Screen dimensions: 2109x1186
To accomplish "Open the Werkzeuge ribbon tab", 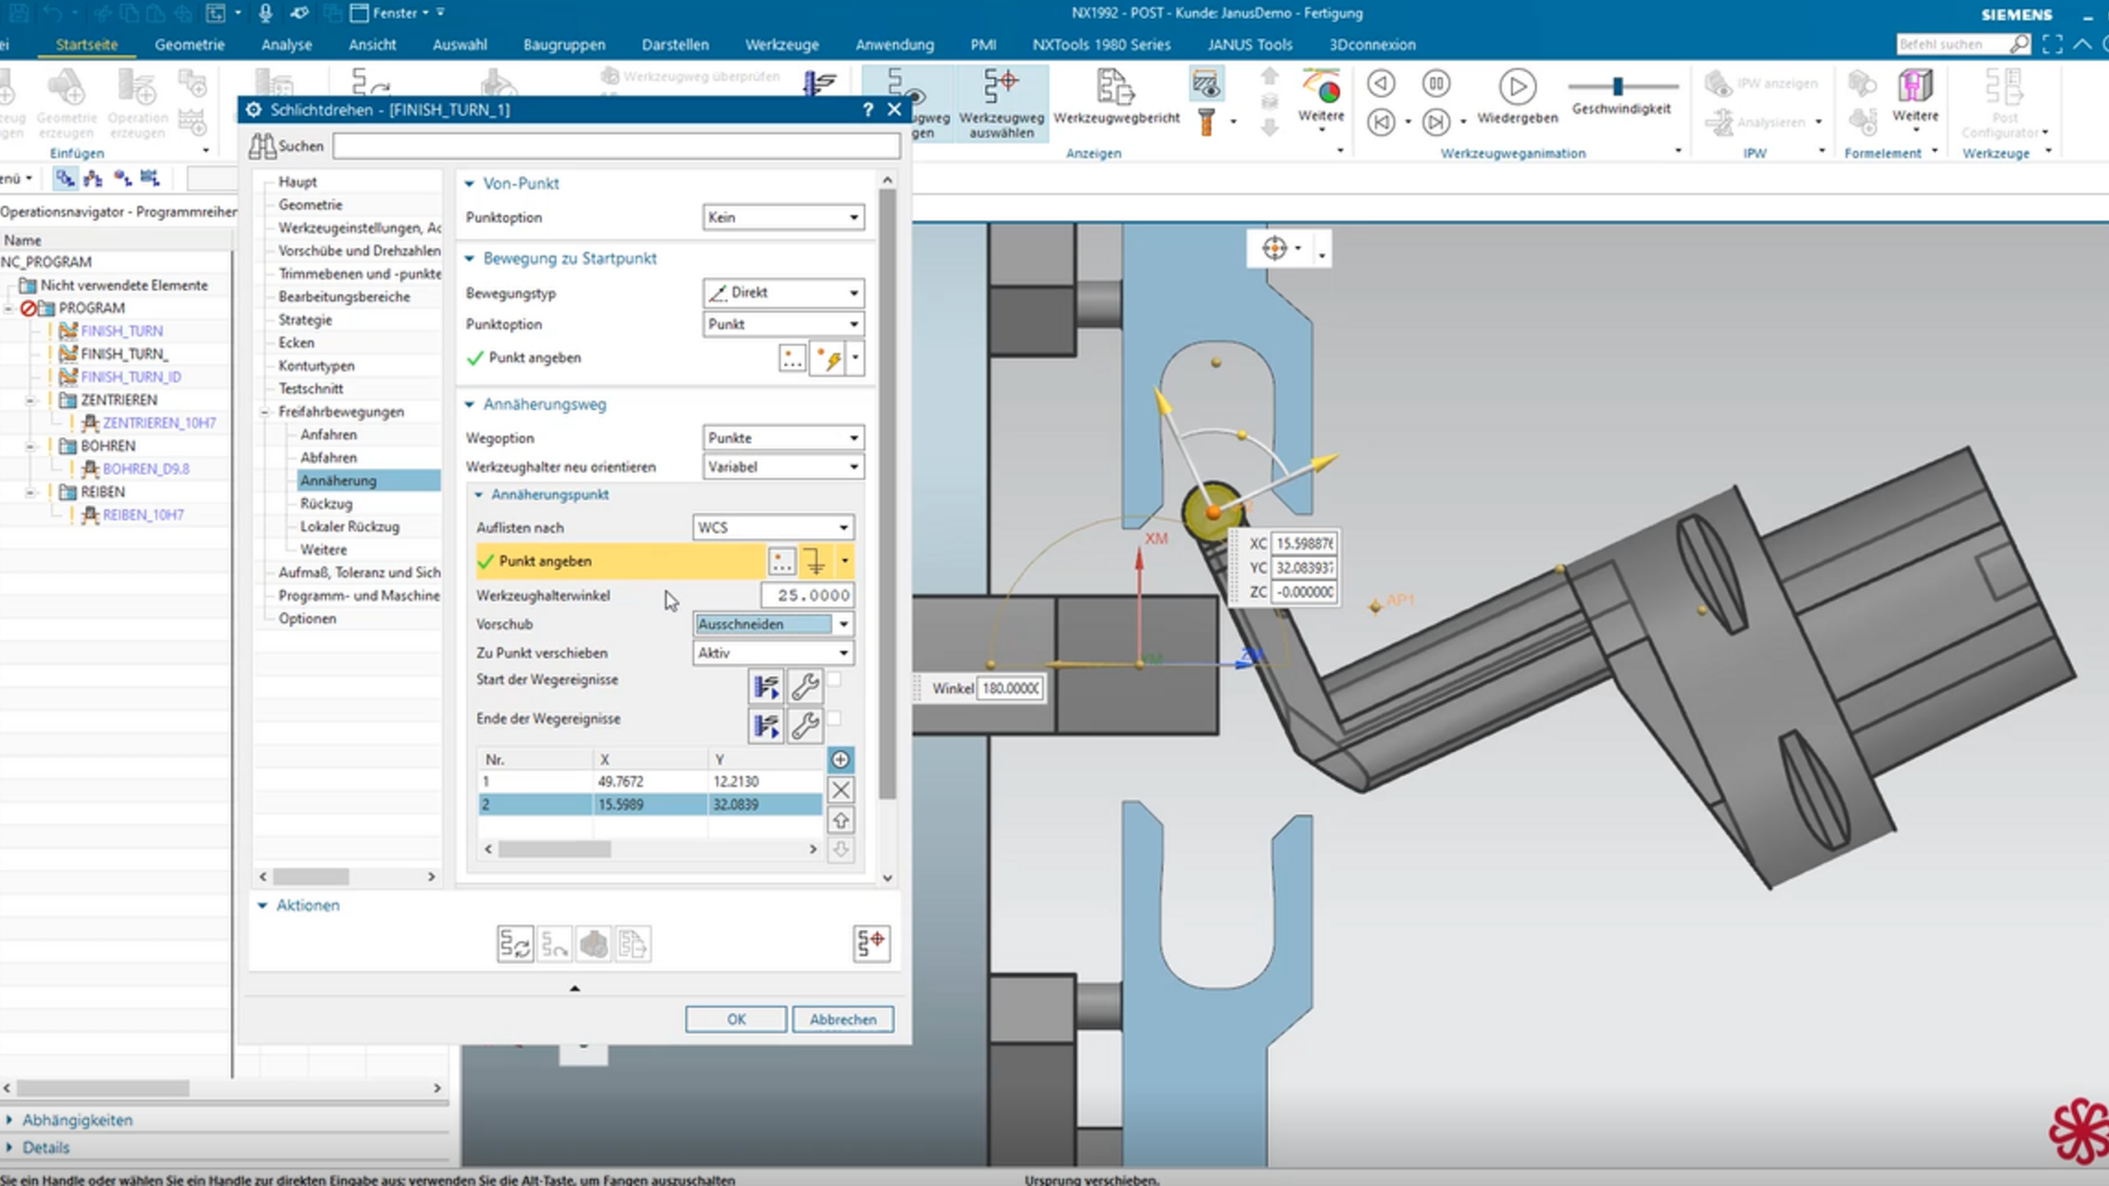I will [782, 44].
